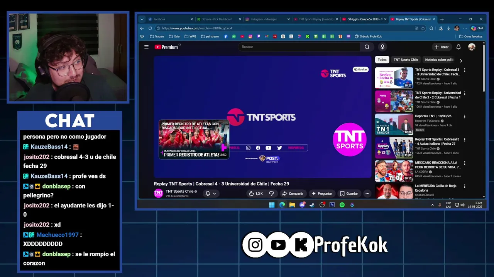This screenshot has width=494, height=277.
Task: Open the browser Chat copilot button
Action: (x=477, y=28)
